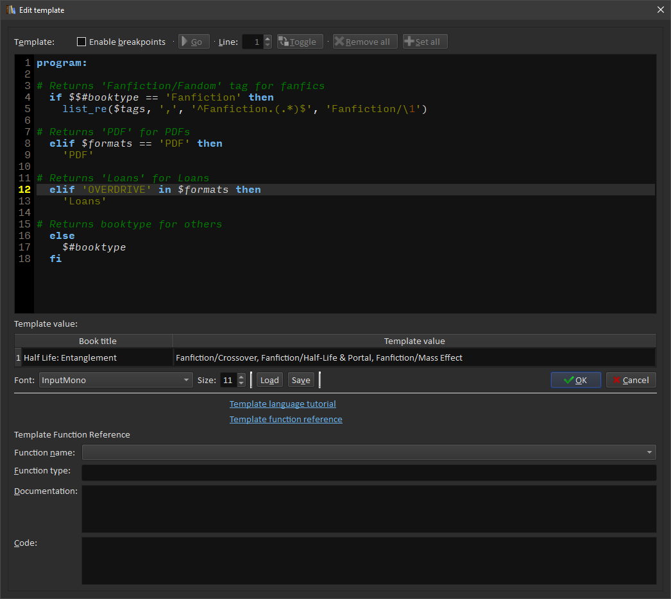Decrease the Line number spinner value
Screen dimensions: 671x599
pos(268,45)
